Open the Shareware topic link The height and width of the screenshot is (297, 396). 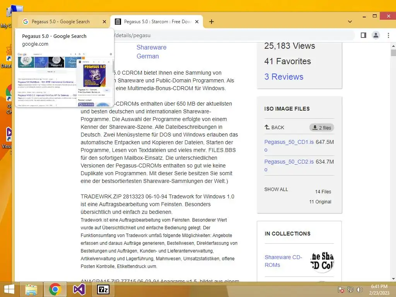152,48
